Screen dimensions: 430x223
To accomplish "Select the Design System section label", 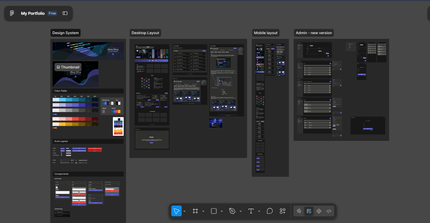I will point(65,33).
